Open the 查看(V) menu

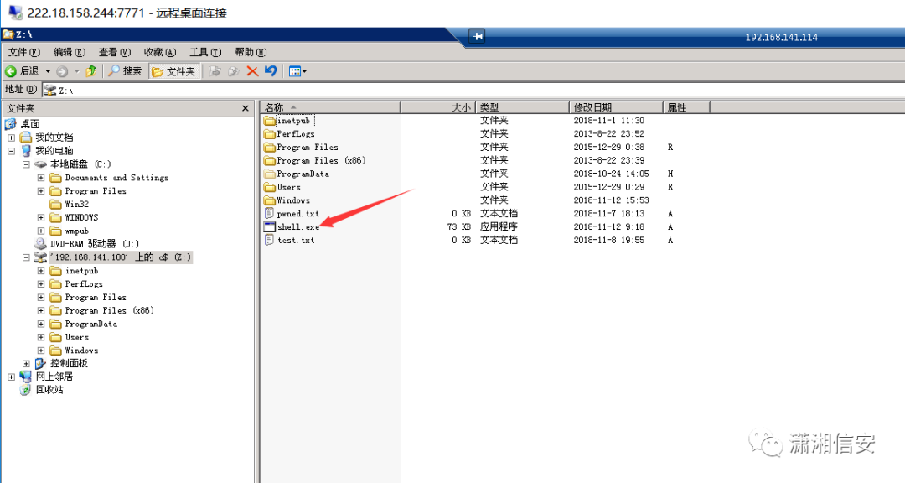[115, 52]
